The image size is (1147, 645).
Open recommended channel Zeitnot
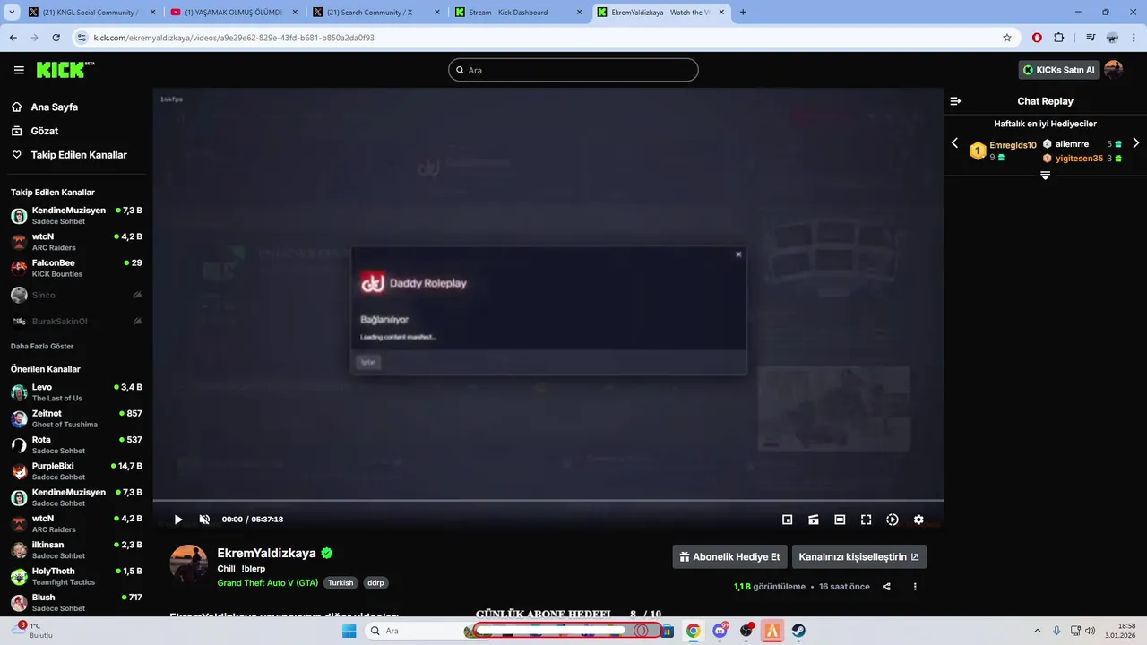76,418
